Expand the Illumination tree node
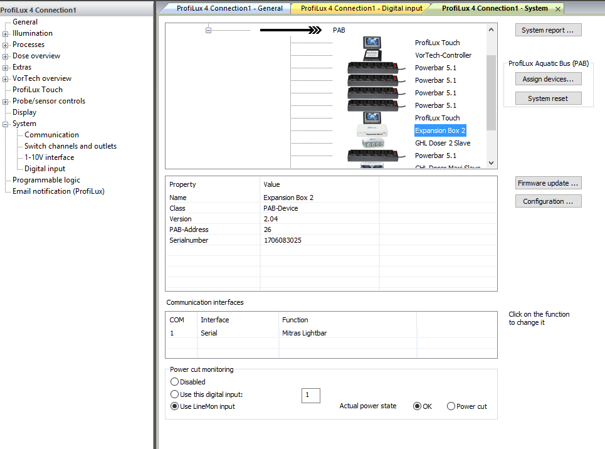The width and height of the screenshot is (605, 449). tap(6, 34)
